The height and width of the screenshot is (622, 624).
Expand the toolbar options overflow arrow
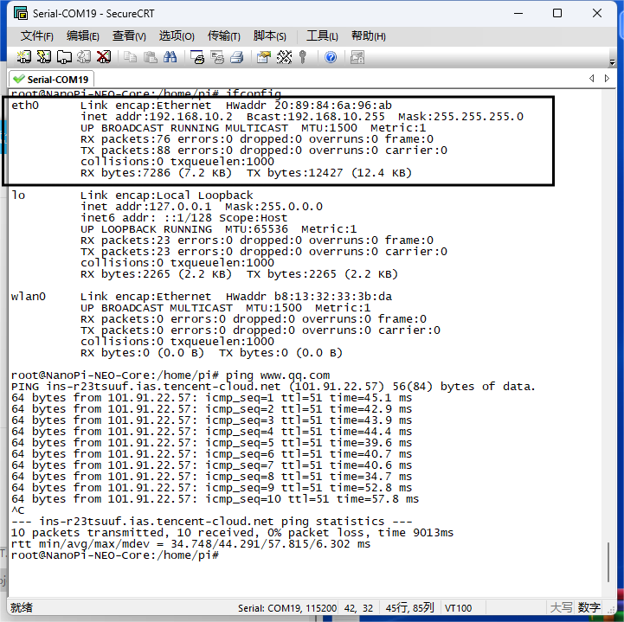pyautogui.click(x=612, y=62)
